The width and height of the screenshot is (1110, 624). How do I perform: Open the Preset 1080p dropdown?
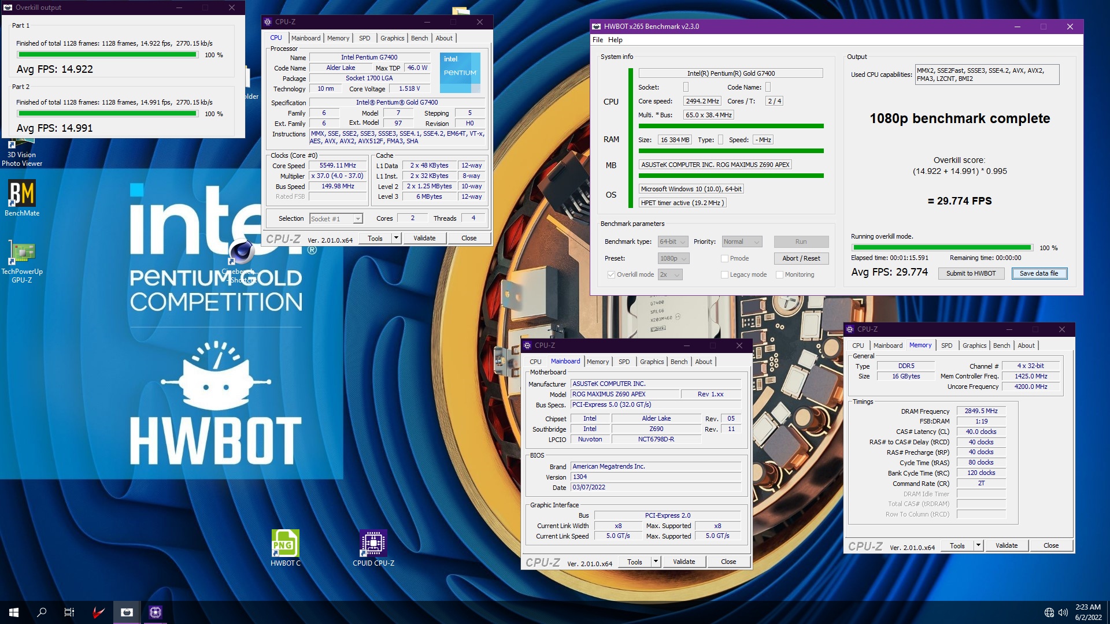[x=674, y=258]
